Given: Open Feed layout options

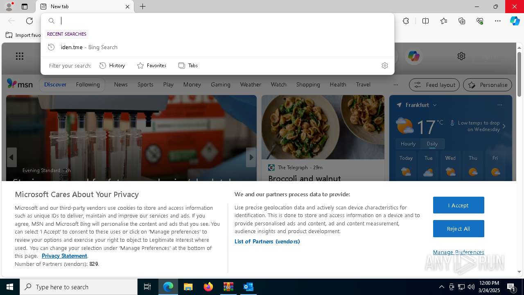Looking at the screenshot, I should pos(434,85).
